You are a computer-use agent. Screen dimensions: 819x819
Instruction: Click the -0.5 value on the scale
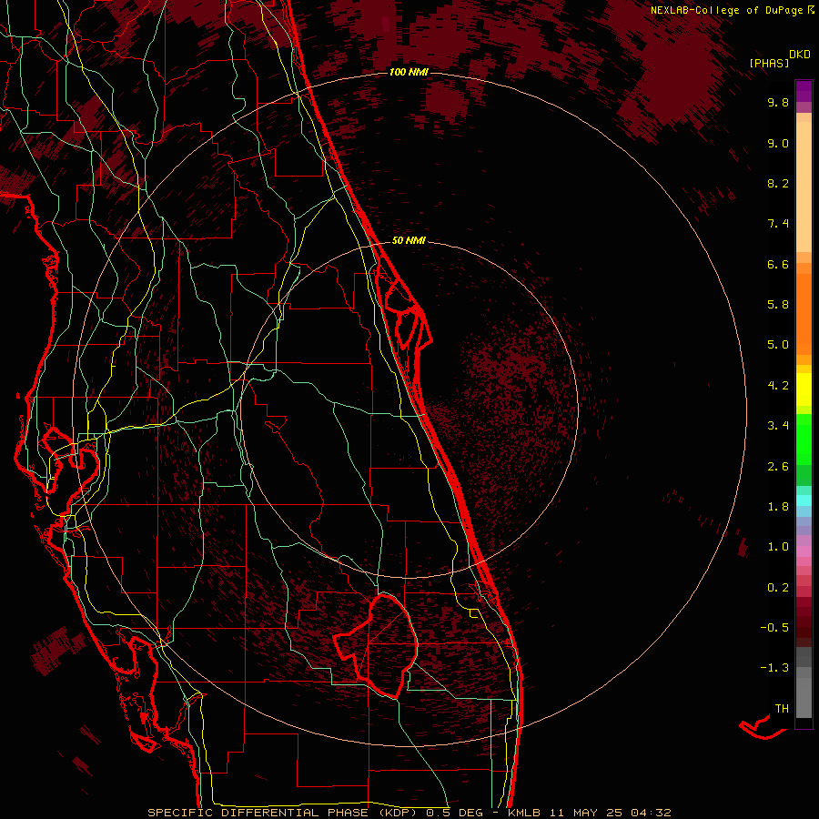tap(774, 628)
